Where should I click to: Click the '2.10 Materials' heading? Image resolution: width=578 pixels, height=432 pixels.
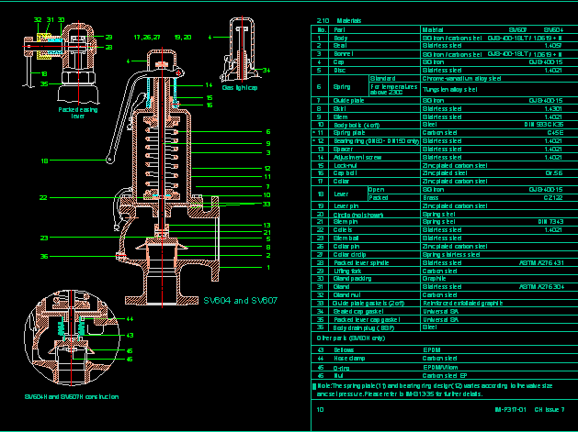coord(339,20)
